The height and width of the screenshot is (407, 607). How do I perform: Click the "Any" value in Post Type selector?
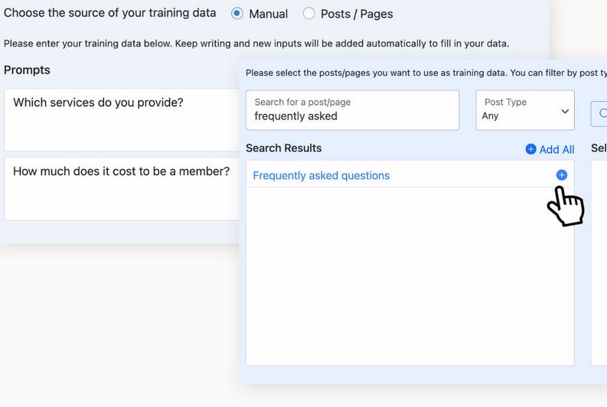click(x=490, y=116)
